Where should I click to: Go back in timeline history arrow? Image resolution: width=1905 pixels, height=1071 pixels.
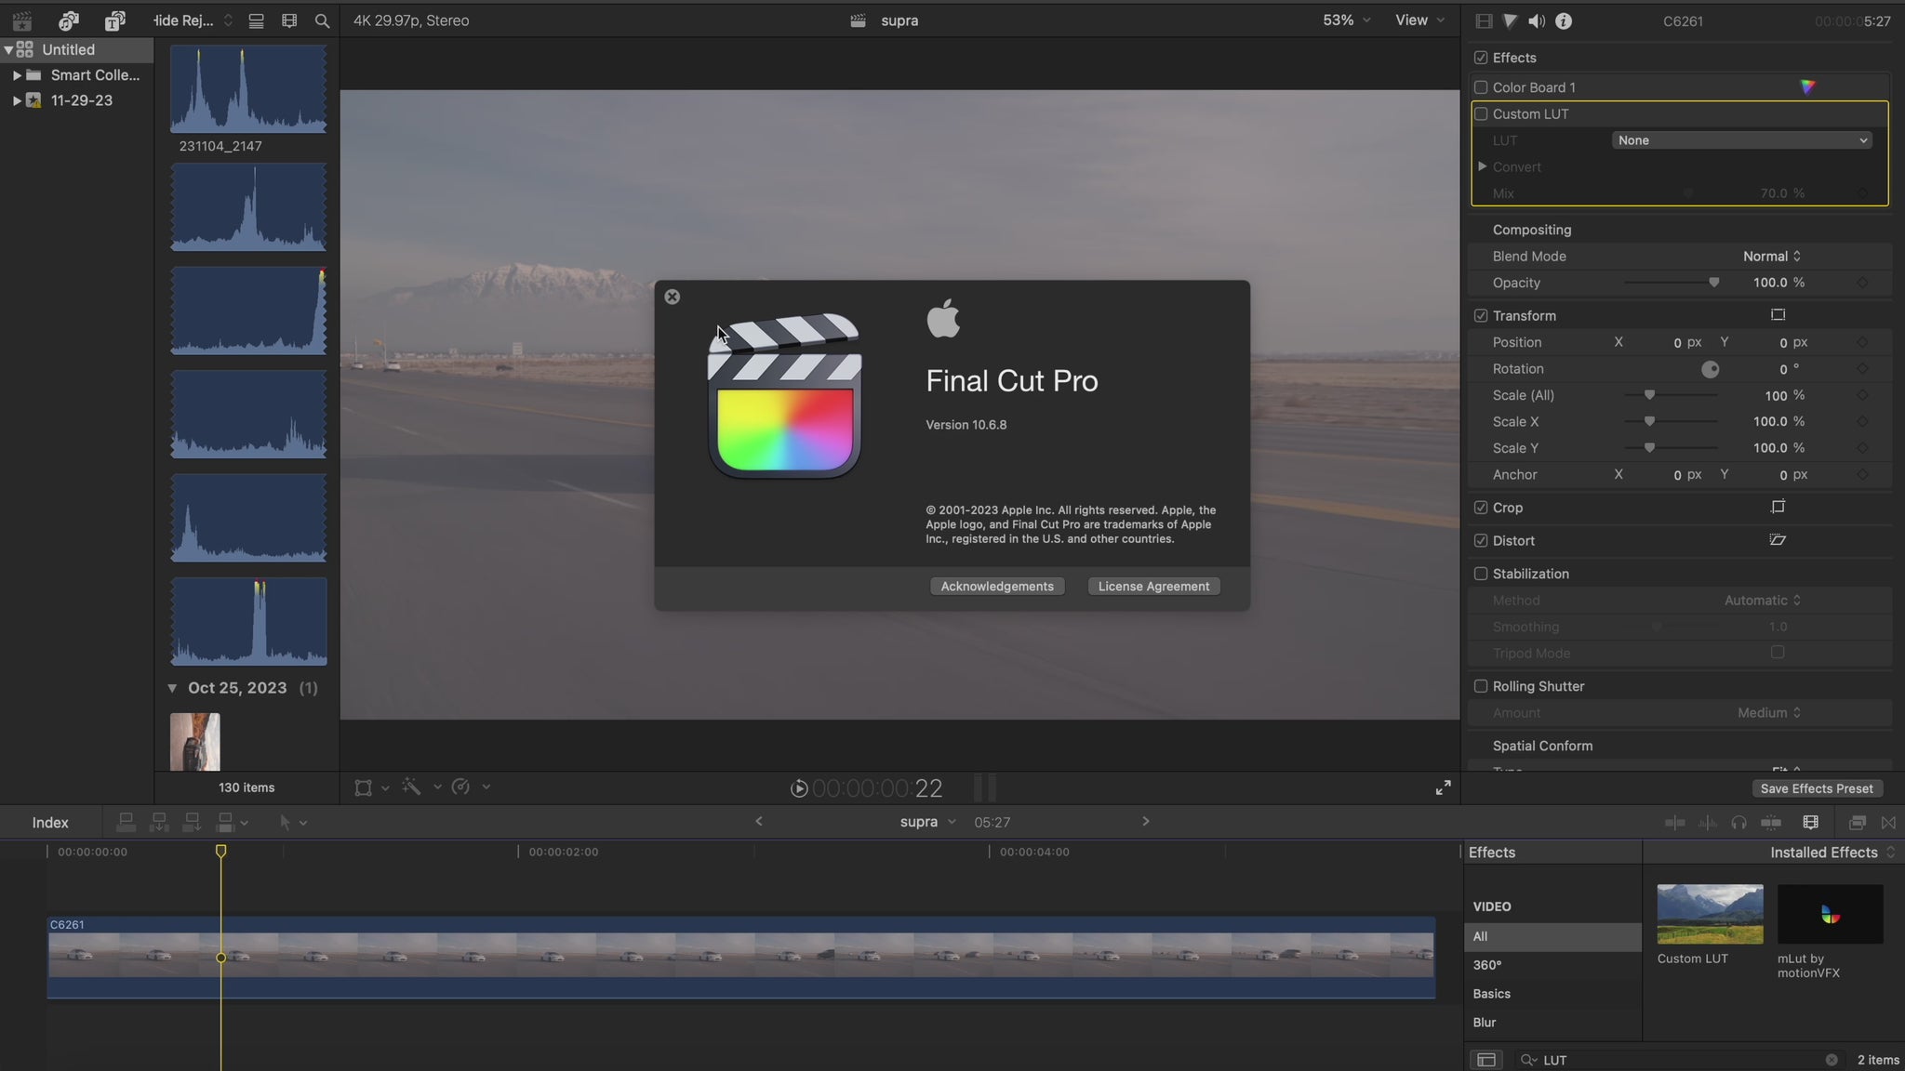pos(759,821)
